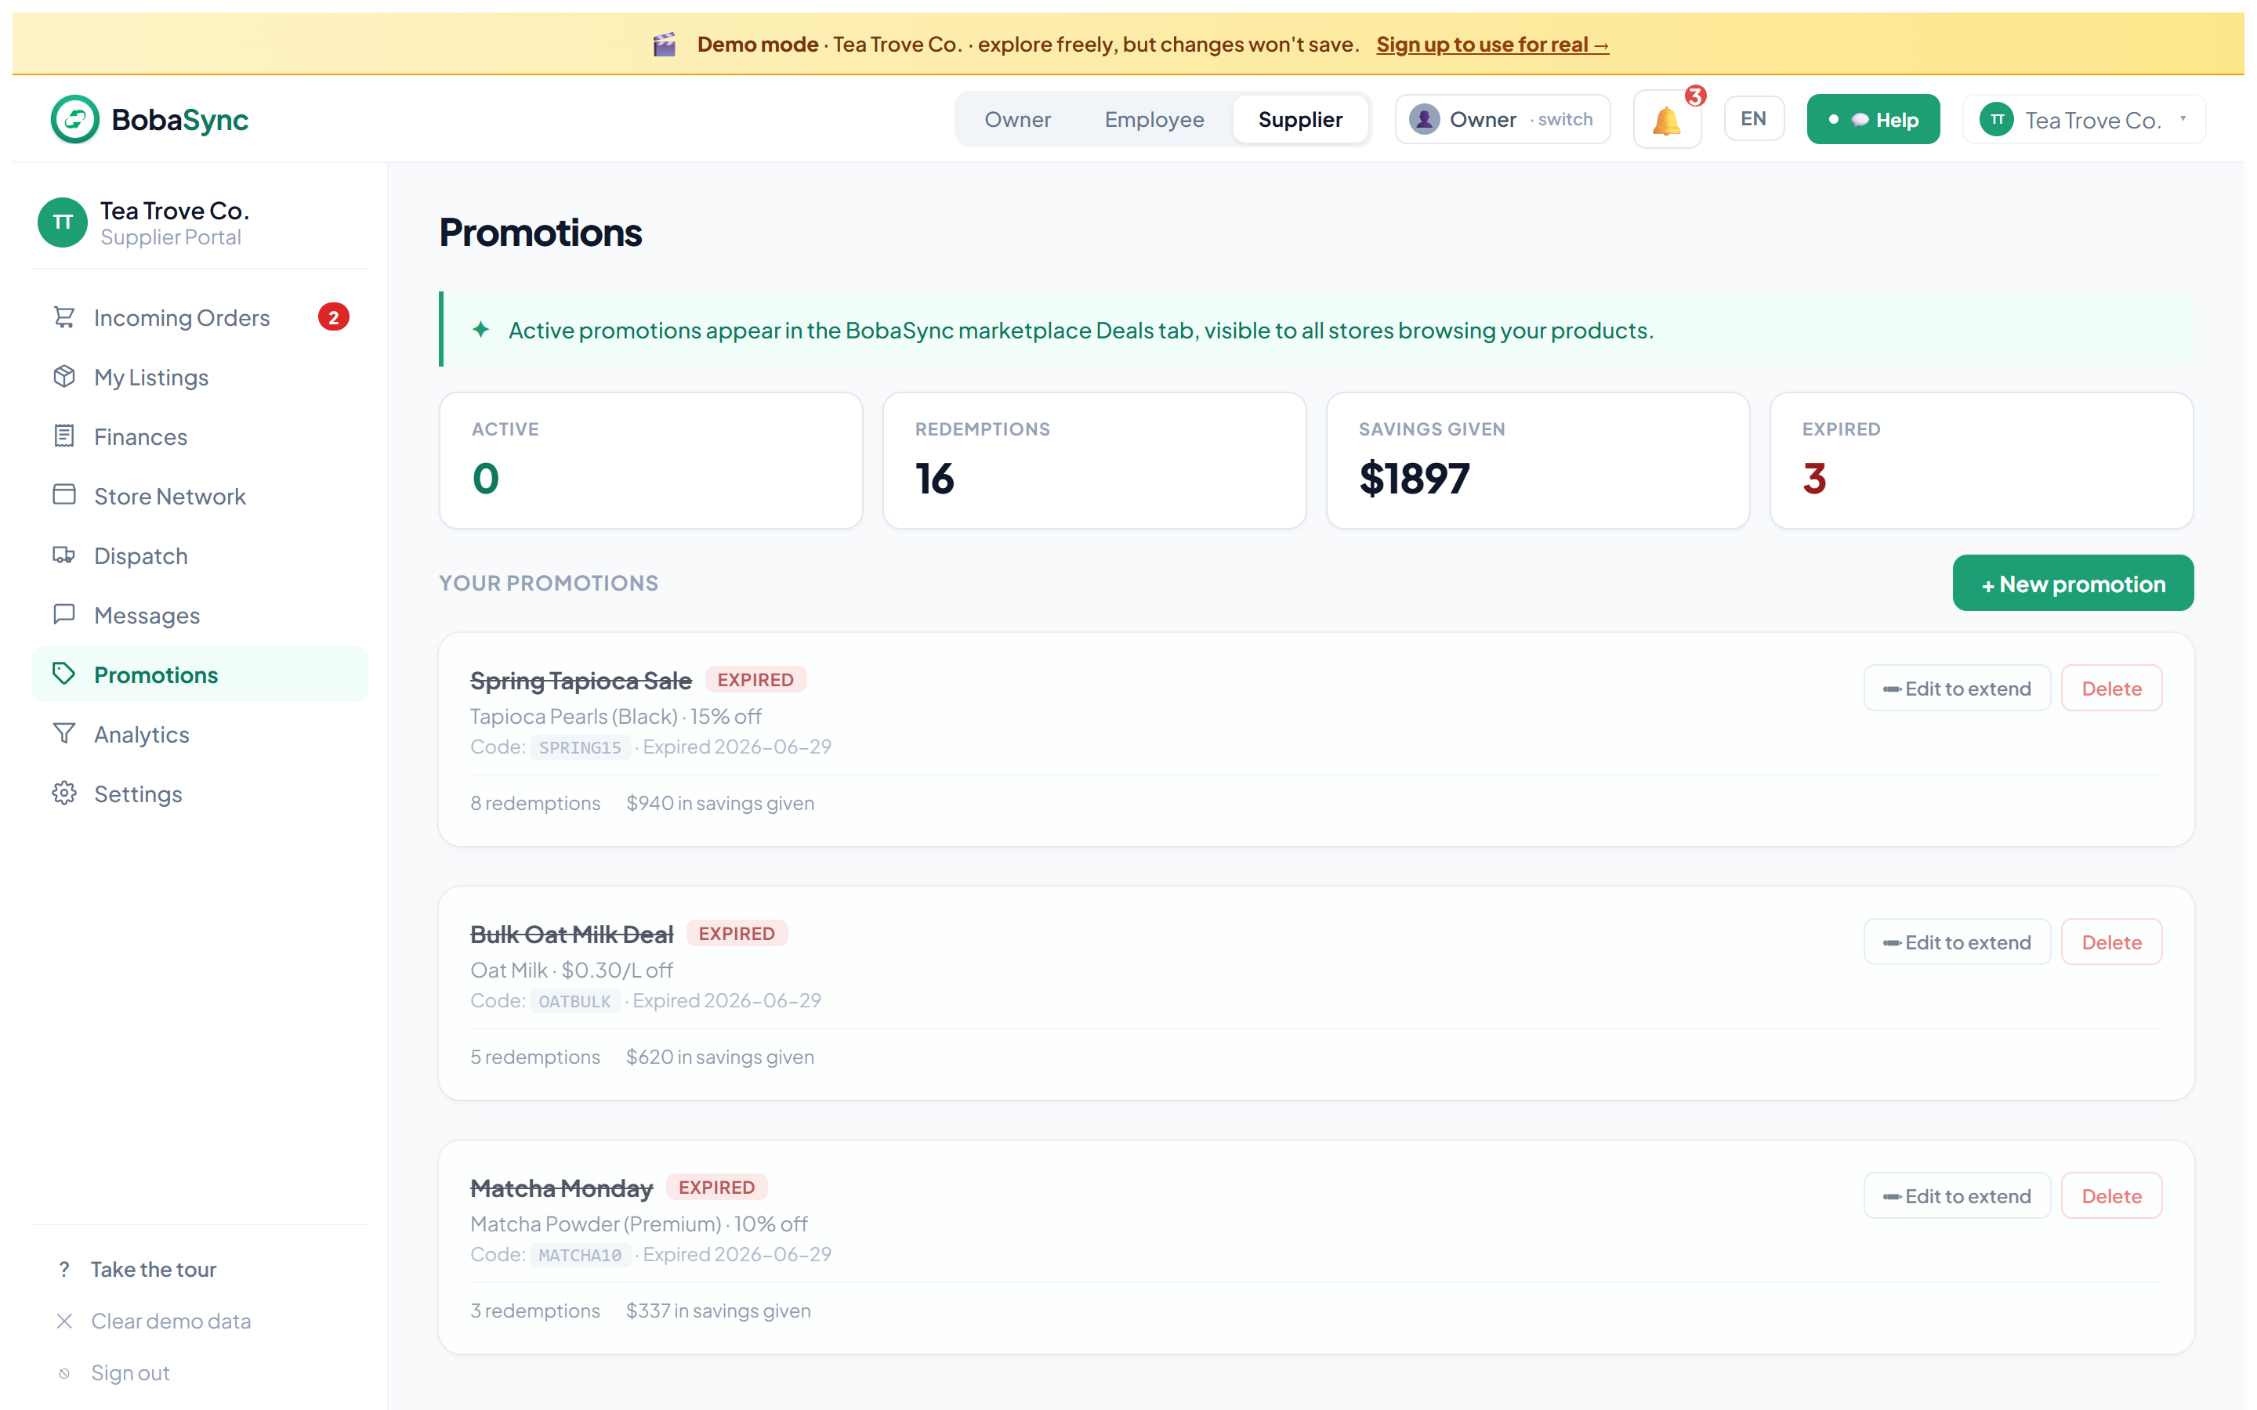Create a new promotion
The image size is (2257, 1410).
click(x=2072, y=584)
